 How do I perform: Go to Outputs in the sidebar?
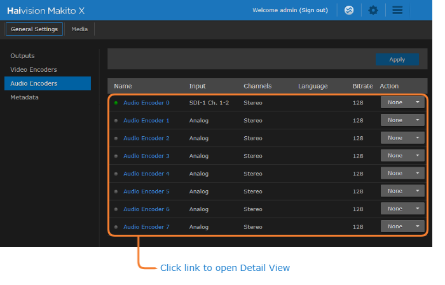22,56
